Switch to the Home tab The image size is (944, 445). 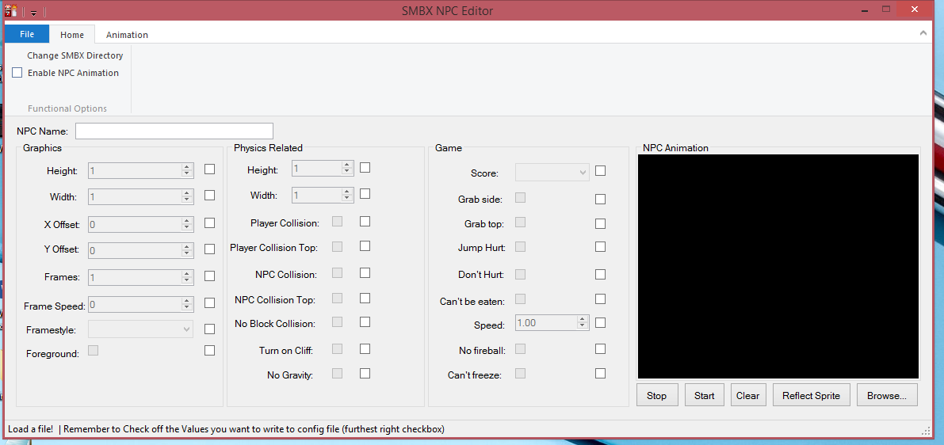71,35
